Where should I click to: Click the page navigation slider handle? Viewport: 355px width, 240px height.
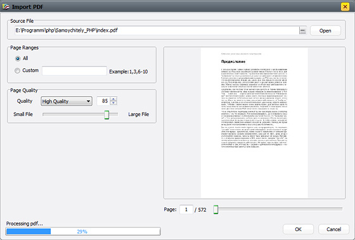[216, 210]
